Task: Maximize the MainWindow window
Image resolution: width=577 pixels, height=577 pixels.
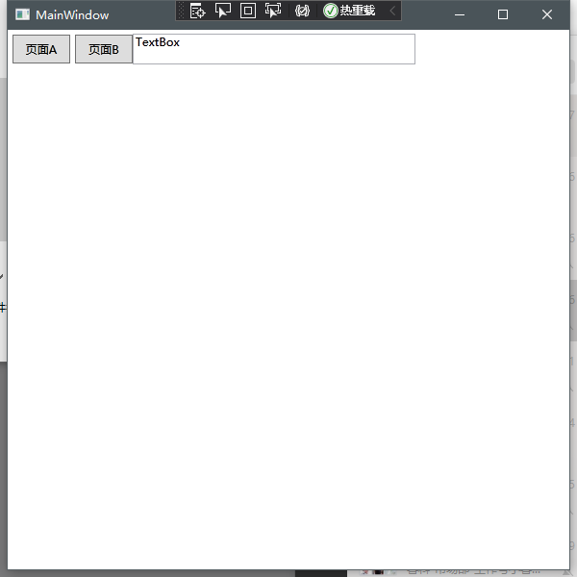Action: click(503, 14)
